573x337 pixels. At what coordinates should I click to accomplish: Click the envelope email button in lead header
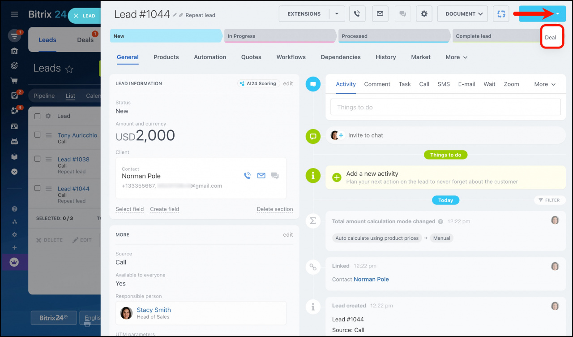point(380,14)
